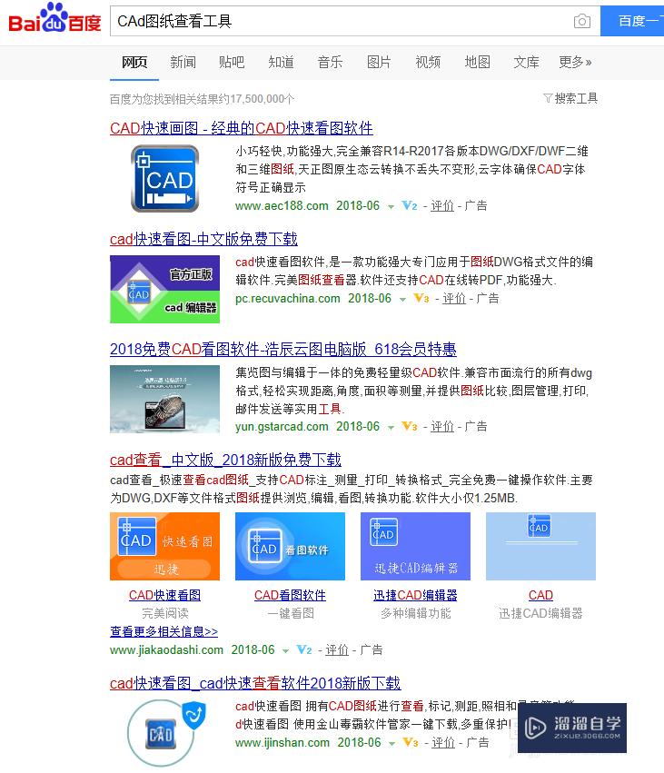This screenshot has height=773, width=664.
Task: Switch to the 知道 tab
Action: 281,62
